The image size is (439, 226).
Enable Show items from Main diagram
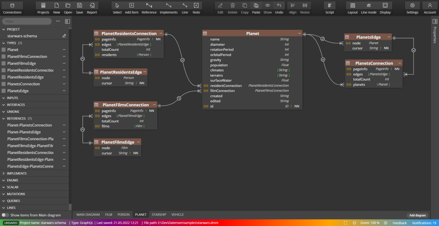point(5,215)
